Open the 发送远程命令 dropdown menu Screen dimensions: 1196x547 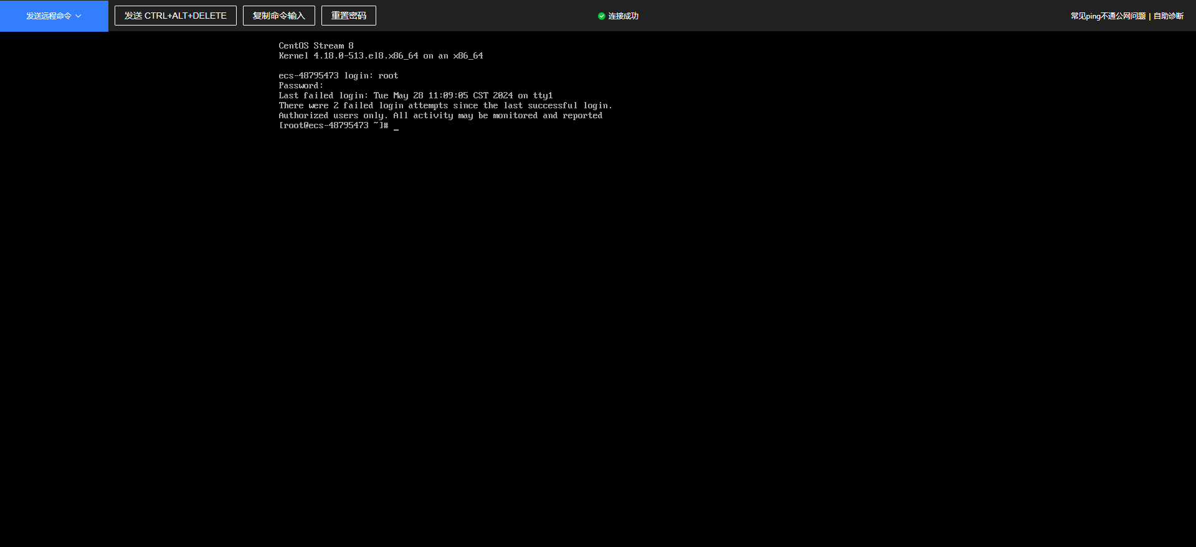(x=54, y=16)
